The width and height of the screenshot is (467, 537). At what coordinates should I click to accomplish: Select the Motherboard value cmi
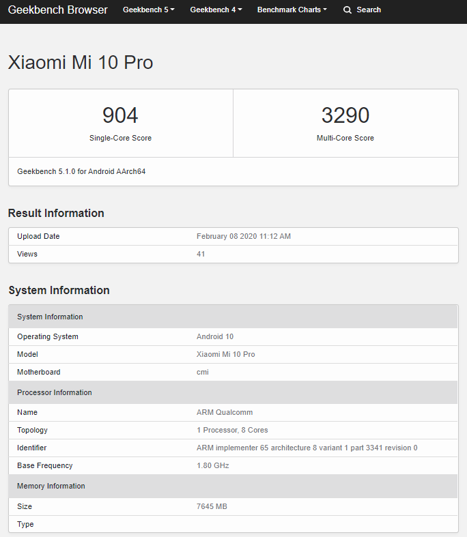[202, 372]
